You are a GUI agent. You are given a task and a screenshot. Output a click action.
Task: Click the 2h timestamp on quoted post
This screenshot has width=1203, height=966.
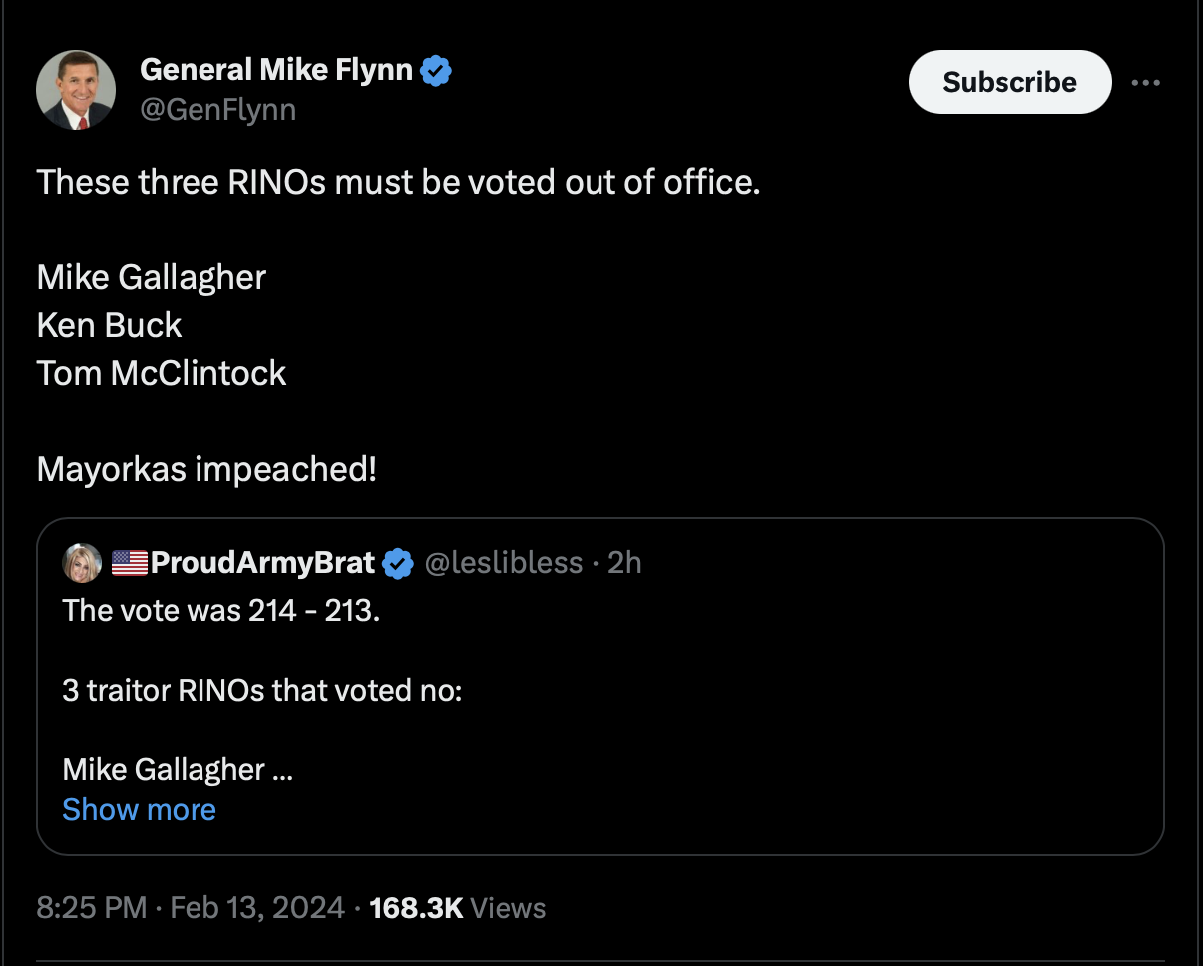pyautogui.click(x=624, y=563)
